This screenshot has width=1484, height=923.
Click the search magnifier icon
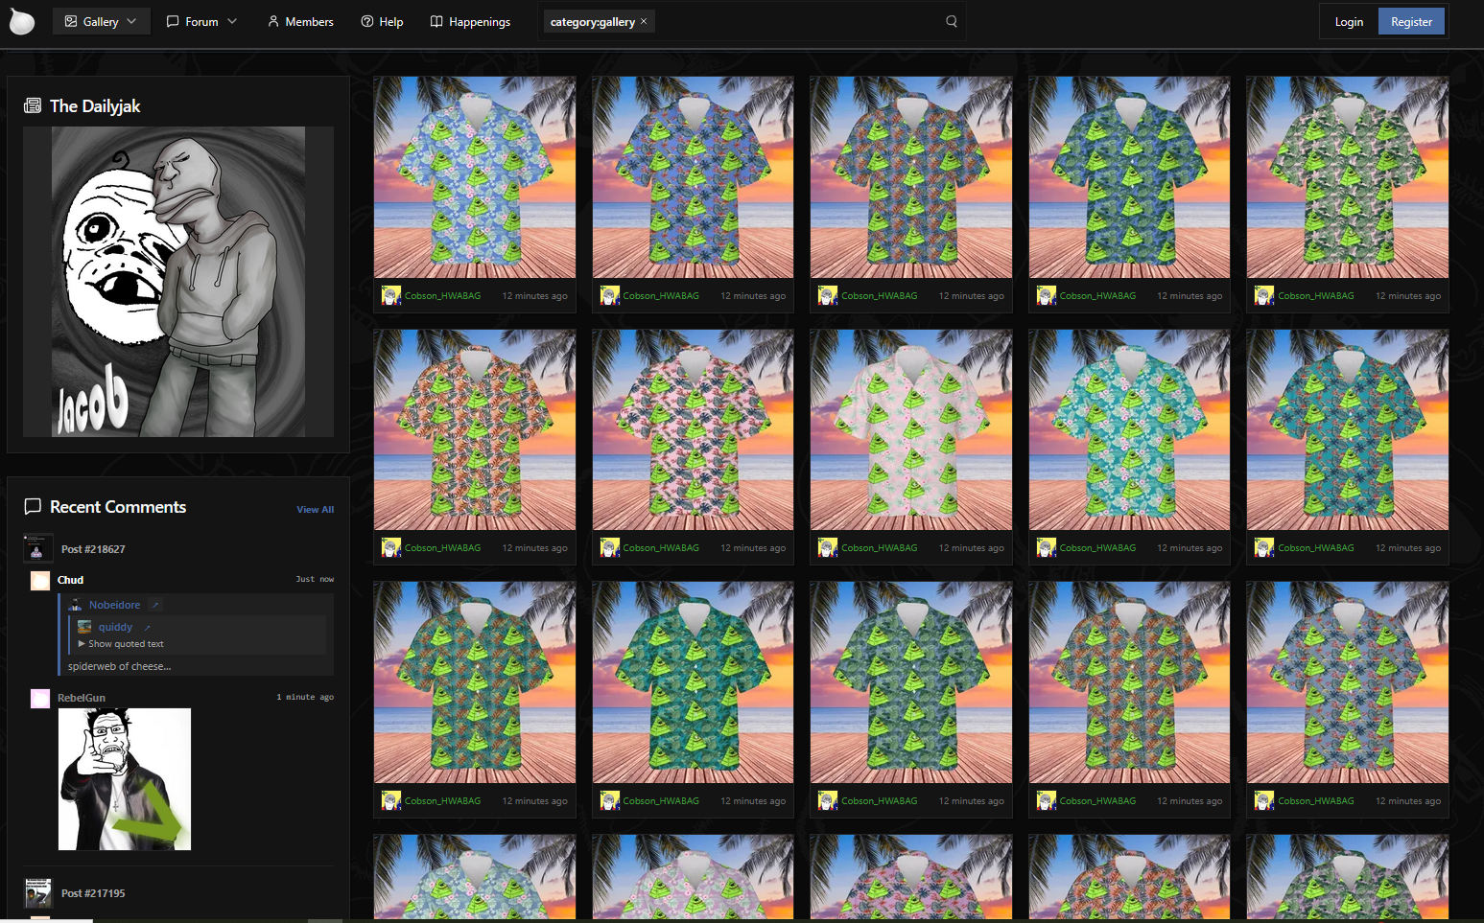click(x=951, y=21)
